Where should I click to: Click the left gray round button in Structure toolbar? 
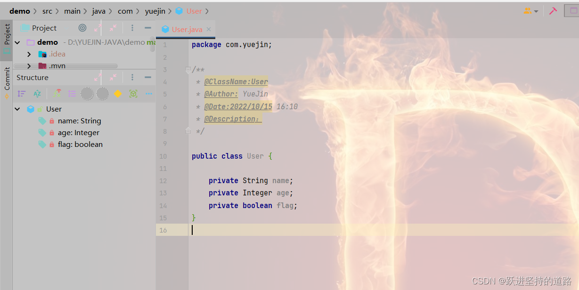[87, 94]
